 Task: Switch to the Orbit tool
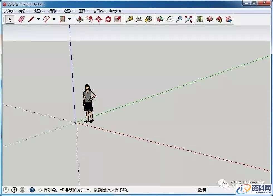tap(160, 19)
